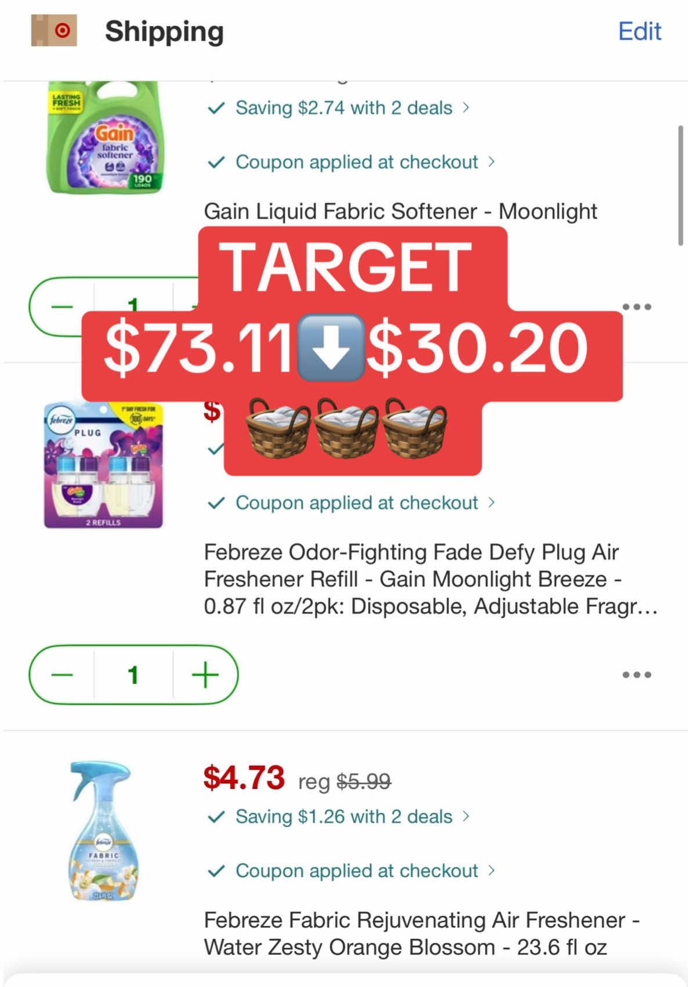This screenshot has width=688, height=987.
Task: Open Febreze Plug more options dots
Action: coord(636,674)
